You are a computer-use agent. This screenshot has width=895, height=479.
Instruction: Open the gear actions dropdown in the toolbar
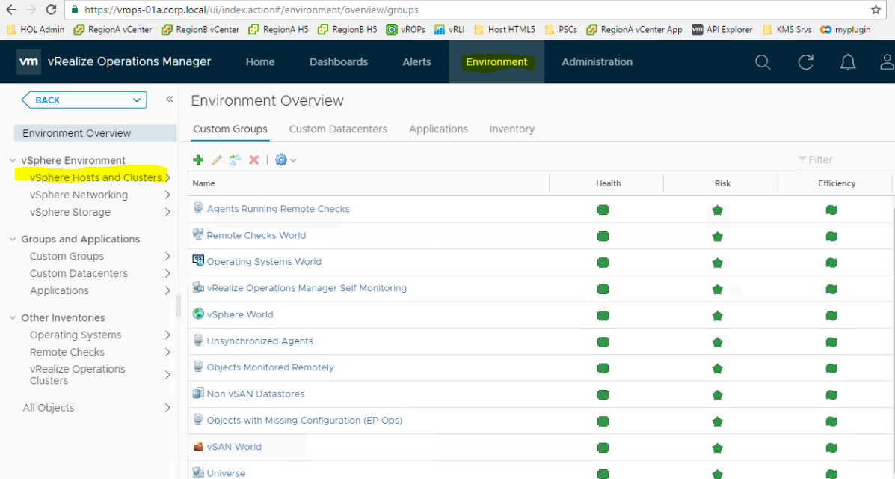(286, 159)
